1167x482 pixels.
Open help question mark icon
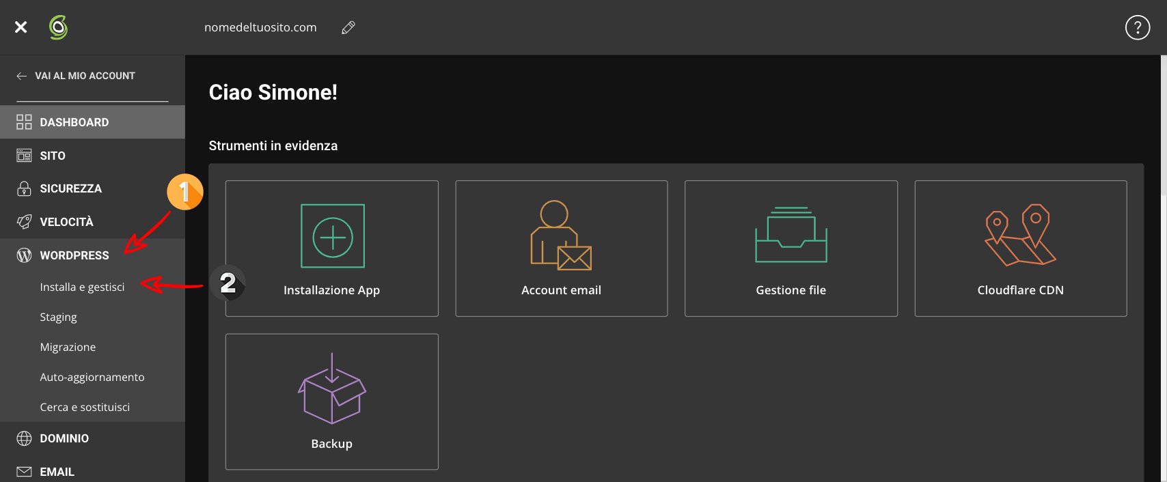click(x=1138, y=27)
